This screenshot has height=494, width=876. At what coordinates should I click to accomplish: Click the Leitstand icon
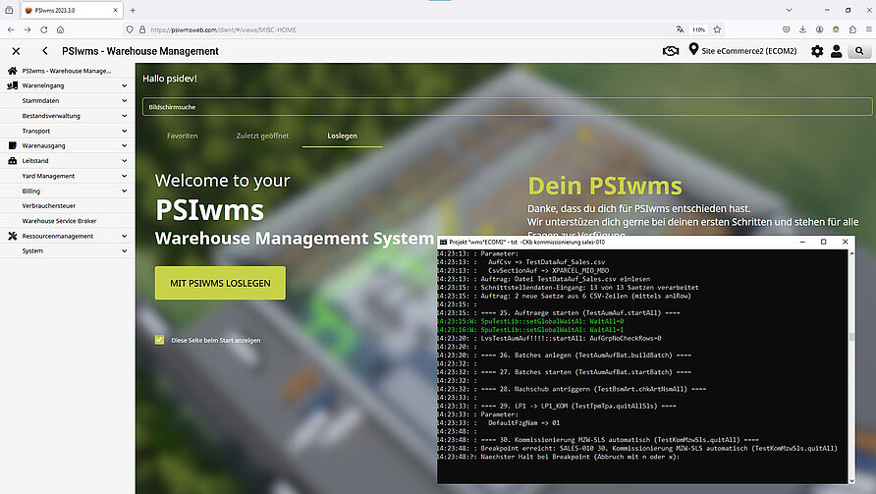(x=13, y=161)
